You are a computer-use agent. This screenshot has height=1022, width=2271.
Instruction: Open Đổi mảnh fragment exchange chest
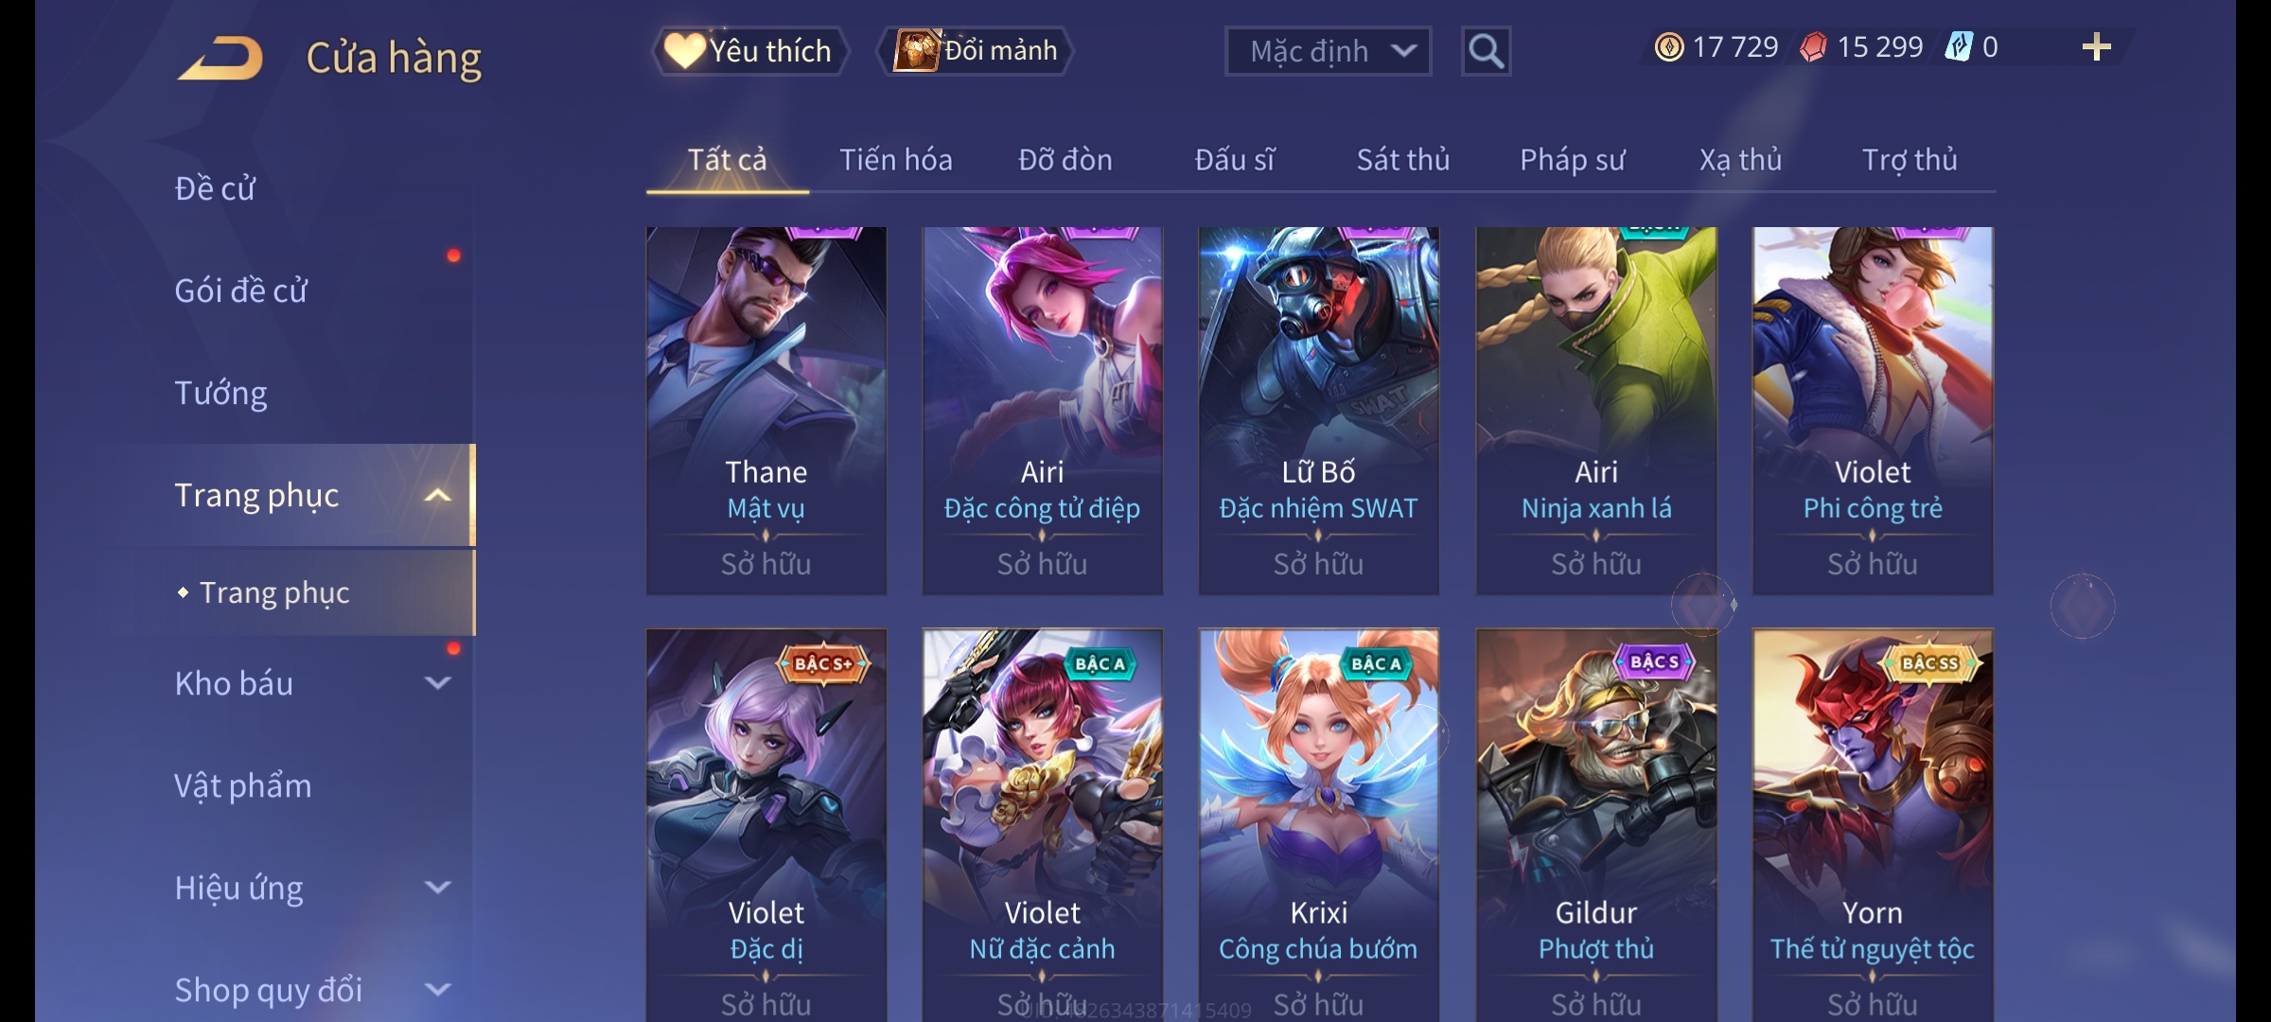(x=976, y=51)
